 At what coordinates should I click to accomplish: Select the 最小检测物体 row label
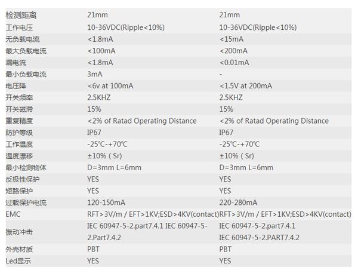(26, 168)
